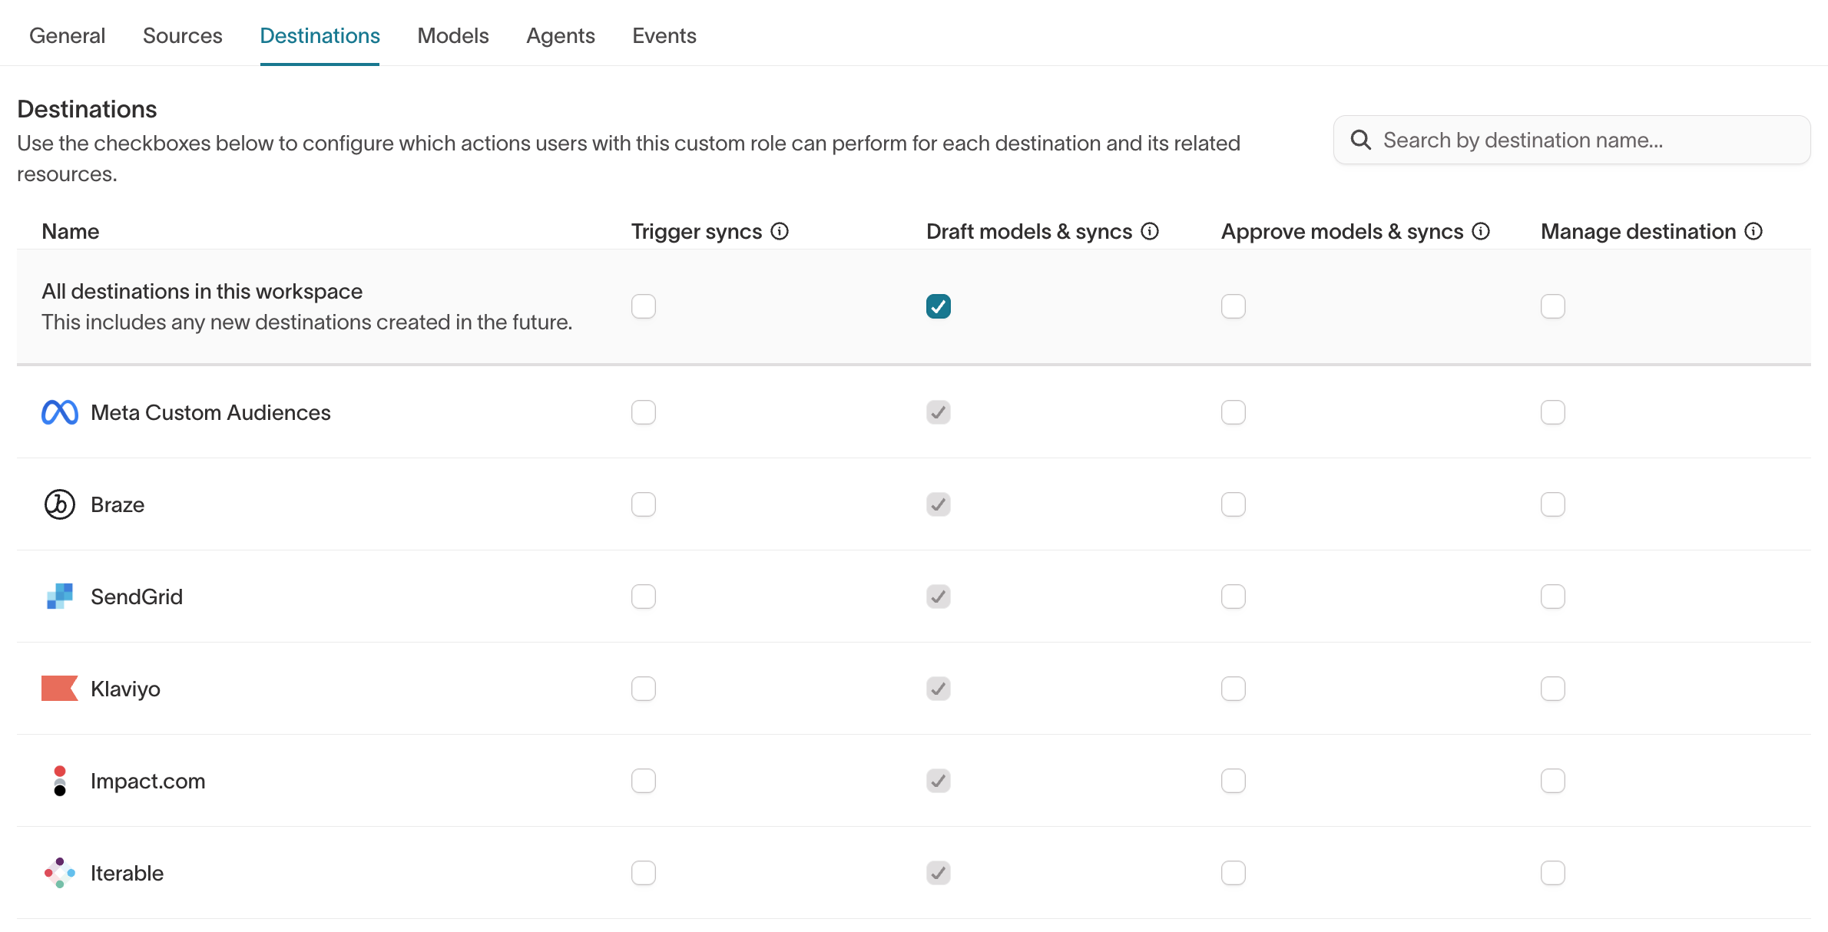Enable Manage destination for Meta Custom Audiences
The image size is (1828, 932).
point(1553,412)
